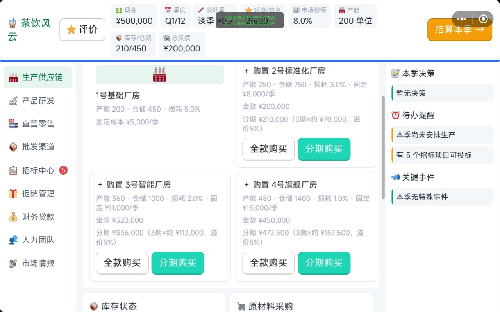Click the clipboard icon beside 招标中心
Image resolution: width=500 pixels, height=312 pixels.
pyautogui.click(x=13, y=170)
